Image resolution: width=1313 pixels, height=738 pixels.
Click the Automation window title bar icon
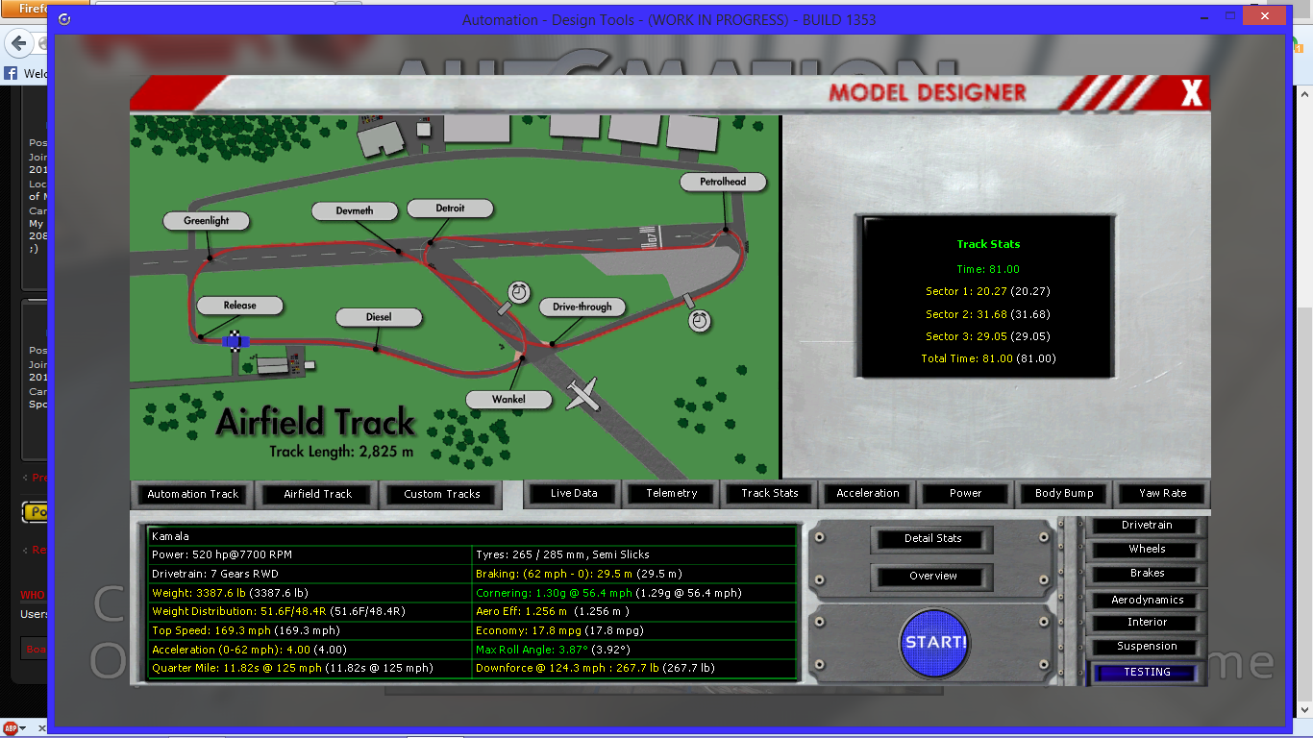click(x=64, y=19)
